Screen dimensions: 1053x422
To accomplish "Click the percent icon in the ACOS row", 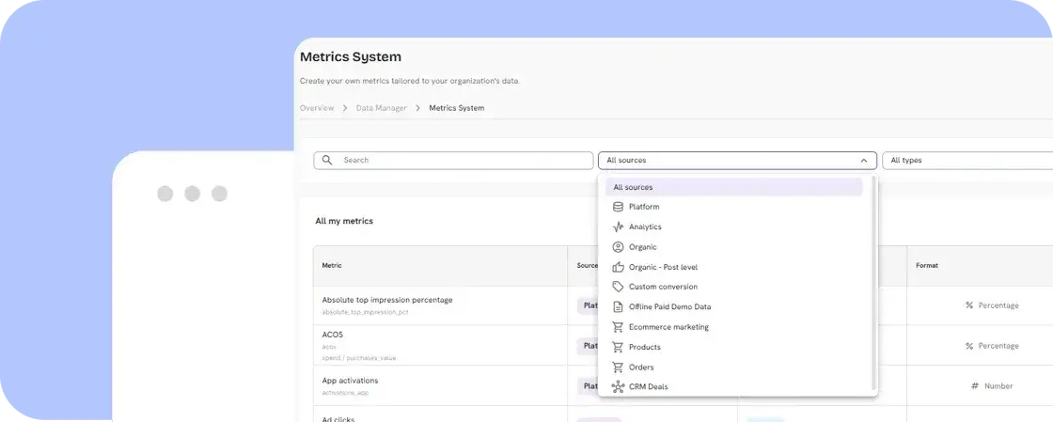I will point(969,346).
